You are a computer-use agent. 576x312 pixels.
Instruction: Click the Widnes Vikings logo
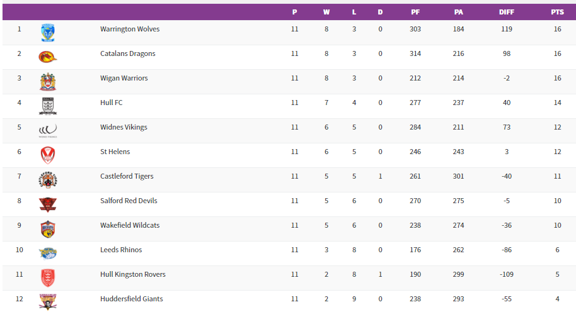pos(48,130)
